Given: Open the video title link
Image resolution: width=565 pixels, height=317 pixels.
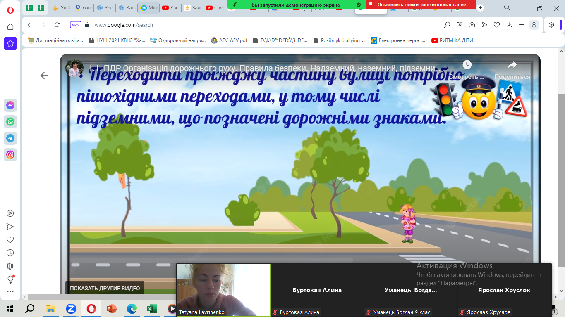Looking at the screenshot, I should 264,68.
